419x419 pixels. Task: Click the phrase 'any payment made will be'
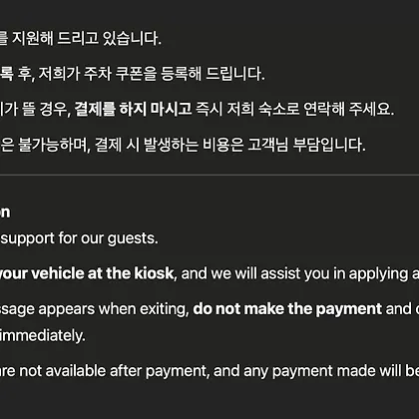tap(331, 371)
